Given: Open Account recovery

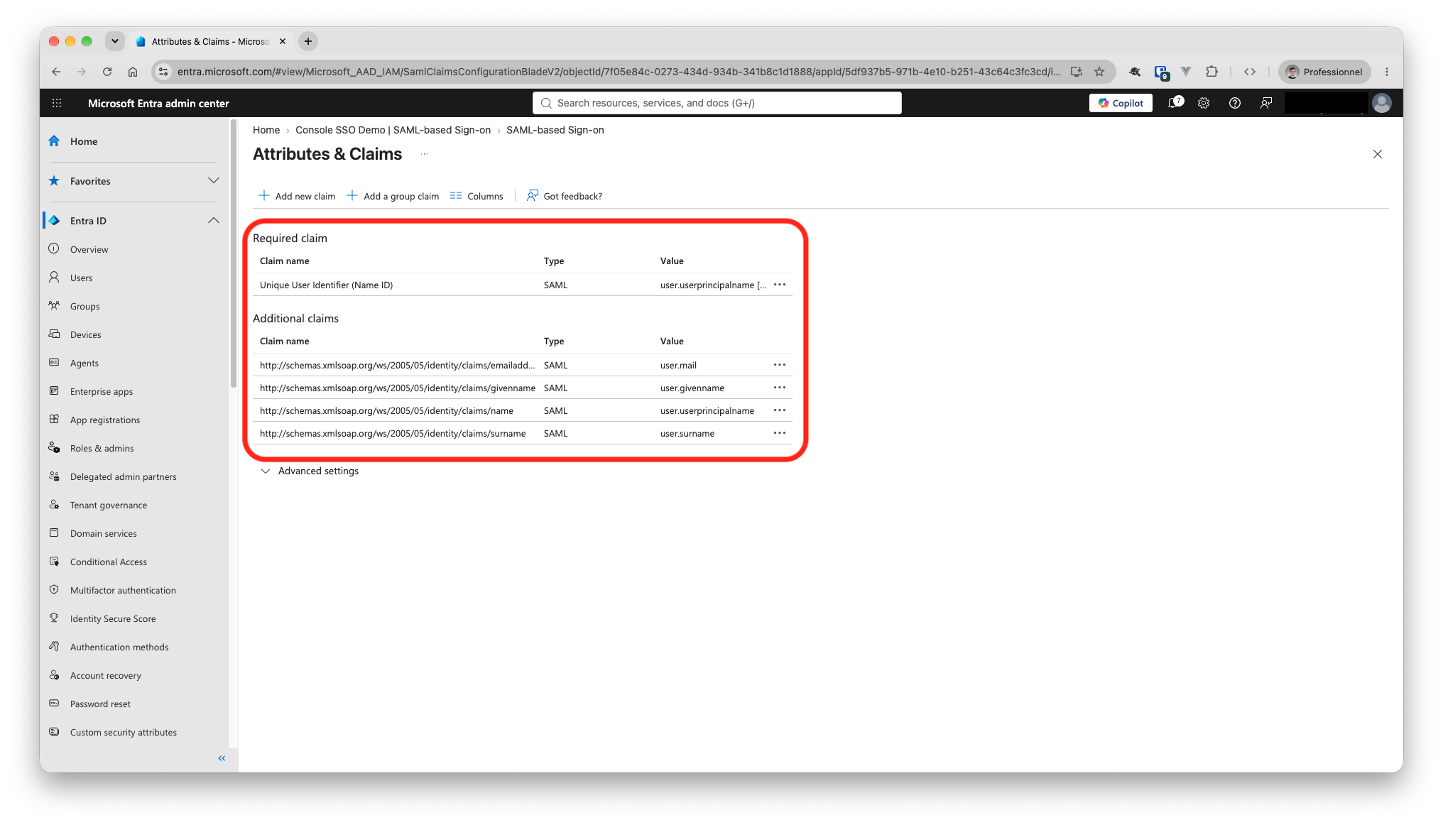Looking at the screenshot, I should pos(105,675).
